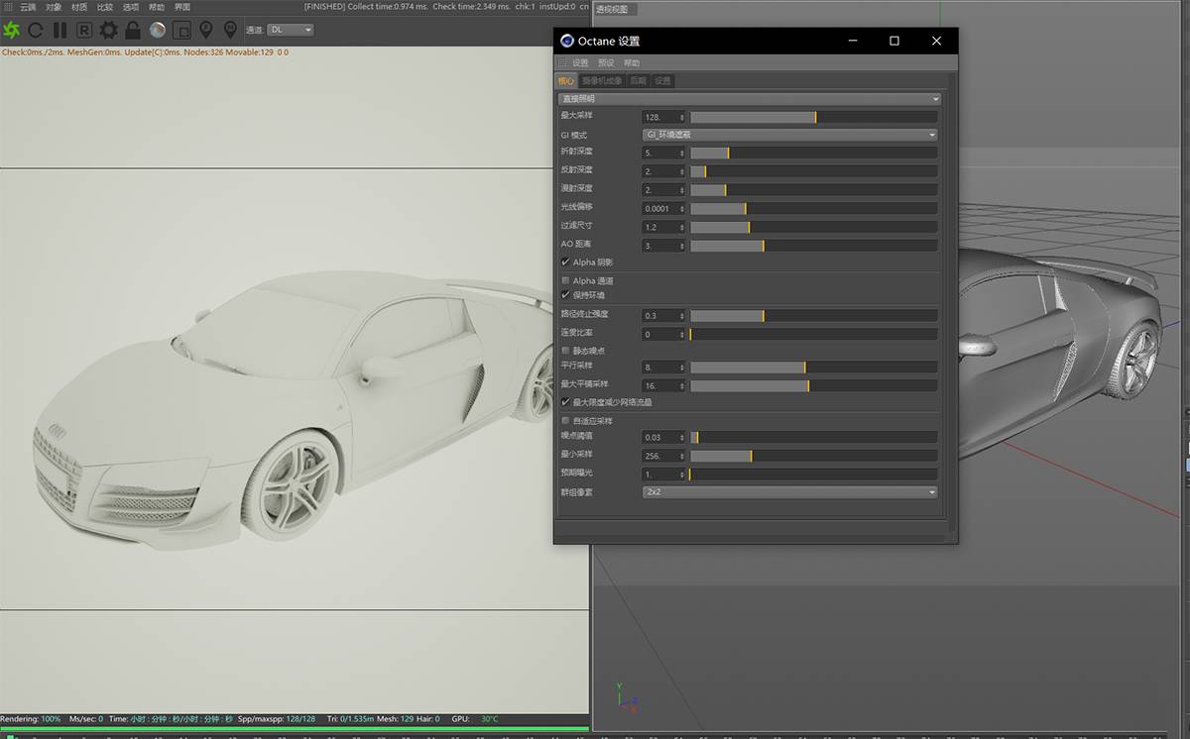Adjust the 光线偏移 slider
The width and height of the screenshot is (1190, 739).
pyautogui.click(x=814, y=208)
